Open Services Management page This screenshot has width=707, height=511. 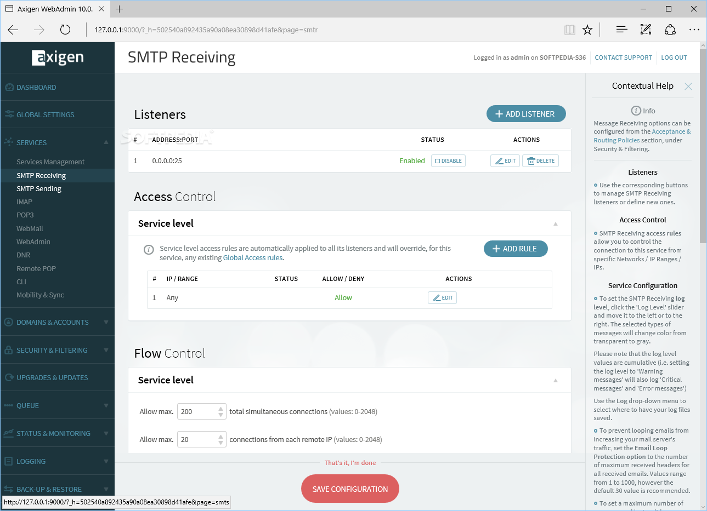pyautogui.click(x=50, y=162)
